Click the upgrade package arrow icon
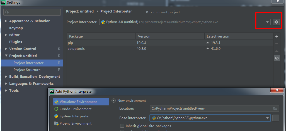The image size is (286, 131). click(x=277, y=51)
